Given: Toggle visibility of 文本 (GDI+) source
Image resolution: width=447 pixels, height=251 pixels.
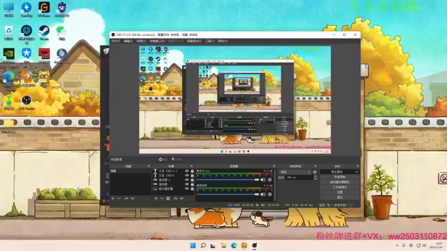Looking at the screenshot, I should 187,175.
